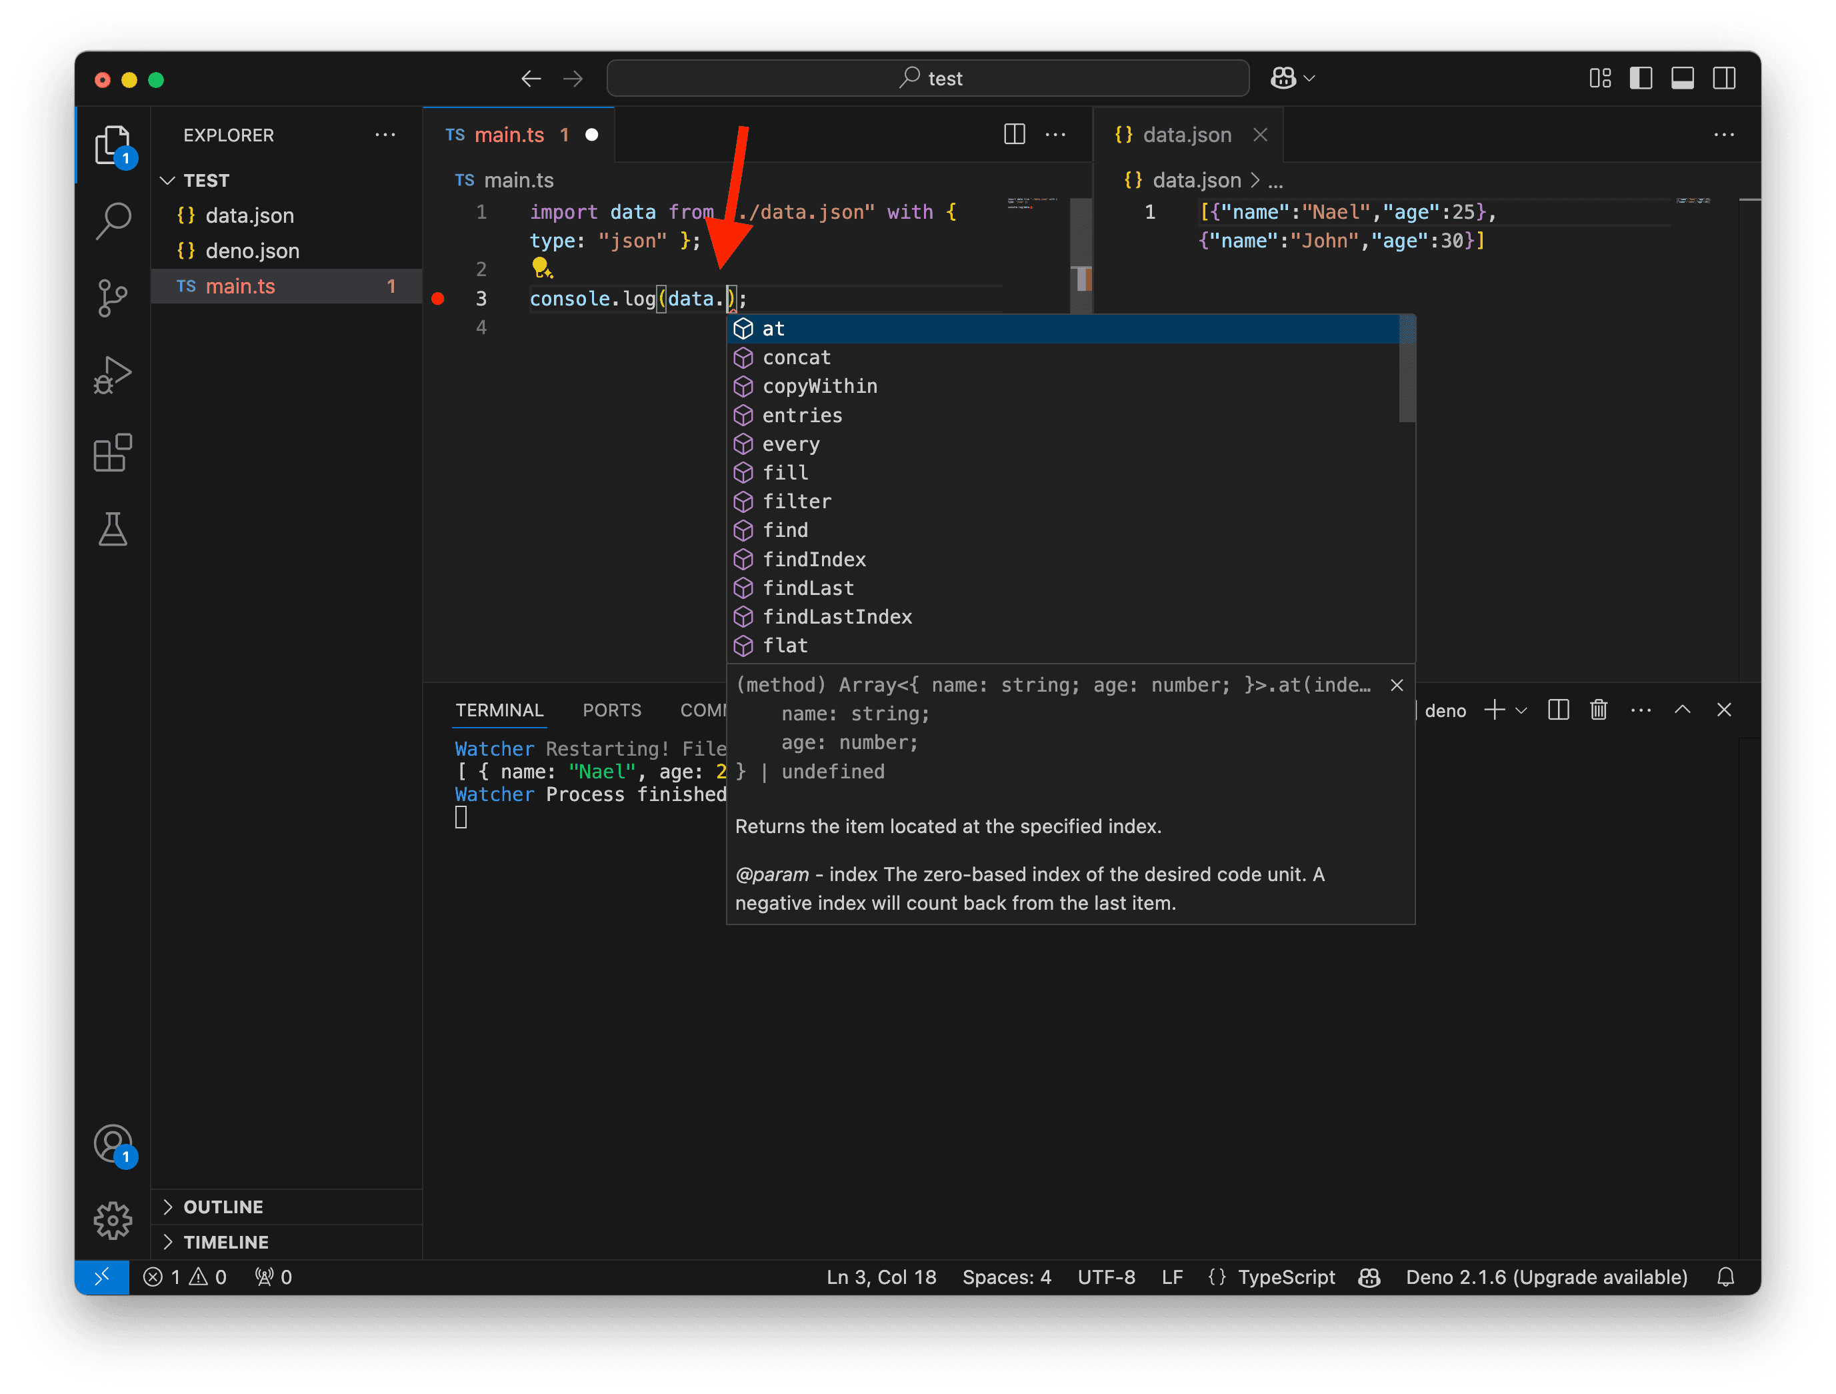Open Run and Debug view icon

[113, 376]
